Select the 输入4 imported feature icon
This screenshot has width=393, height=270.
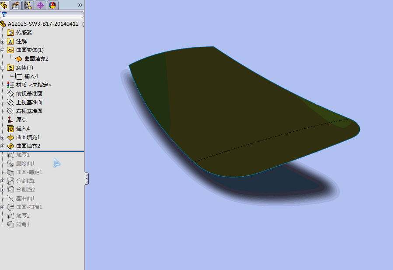(x=10, y=129)
